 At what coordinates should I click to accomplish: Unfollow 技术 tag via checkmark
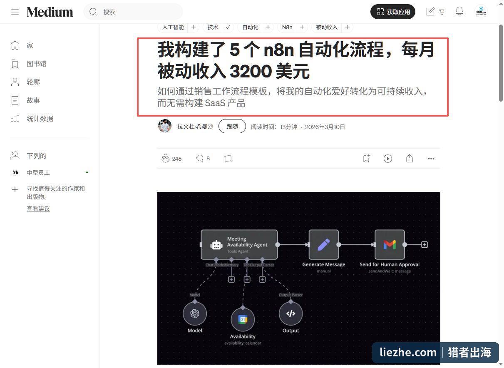point(228,27)
